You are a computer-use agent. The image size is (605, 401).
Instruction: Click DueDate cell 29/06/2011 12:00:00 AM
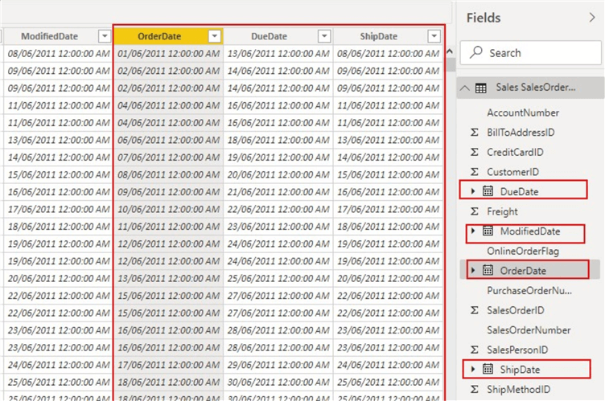[278, 365]
